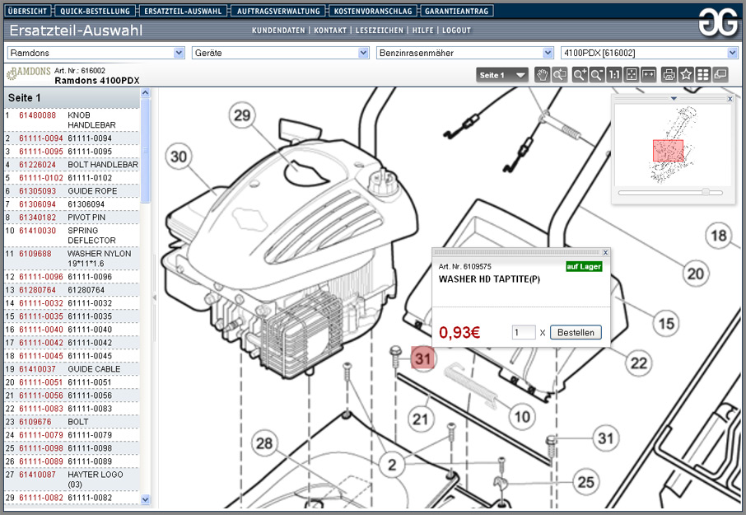Open part number 61480088 KNOB HANDLEBAR

72,120
